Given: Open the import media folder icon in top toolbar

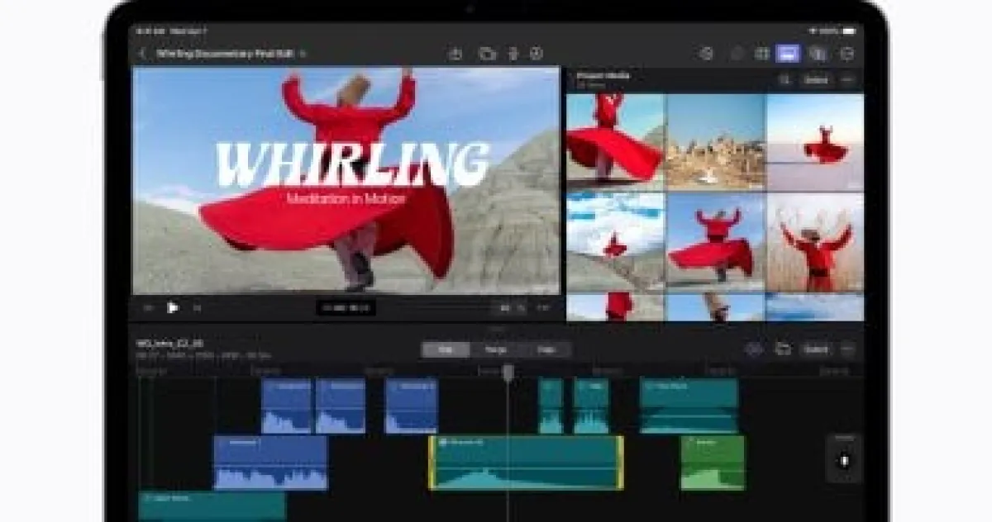Looking at the screenshot, I should pos(488,54).
